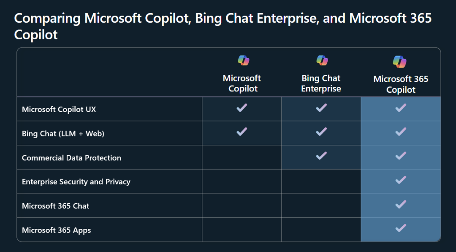Screen dimensions: 456x252
Task: Click the Copilot logo above Microsoft 365 Copilot
Action: click(x=399, y=62)
